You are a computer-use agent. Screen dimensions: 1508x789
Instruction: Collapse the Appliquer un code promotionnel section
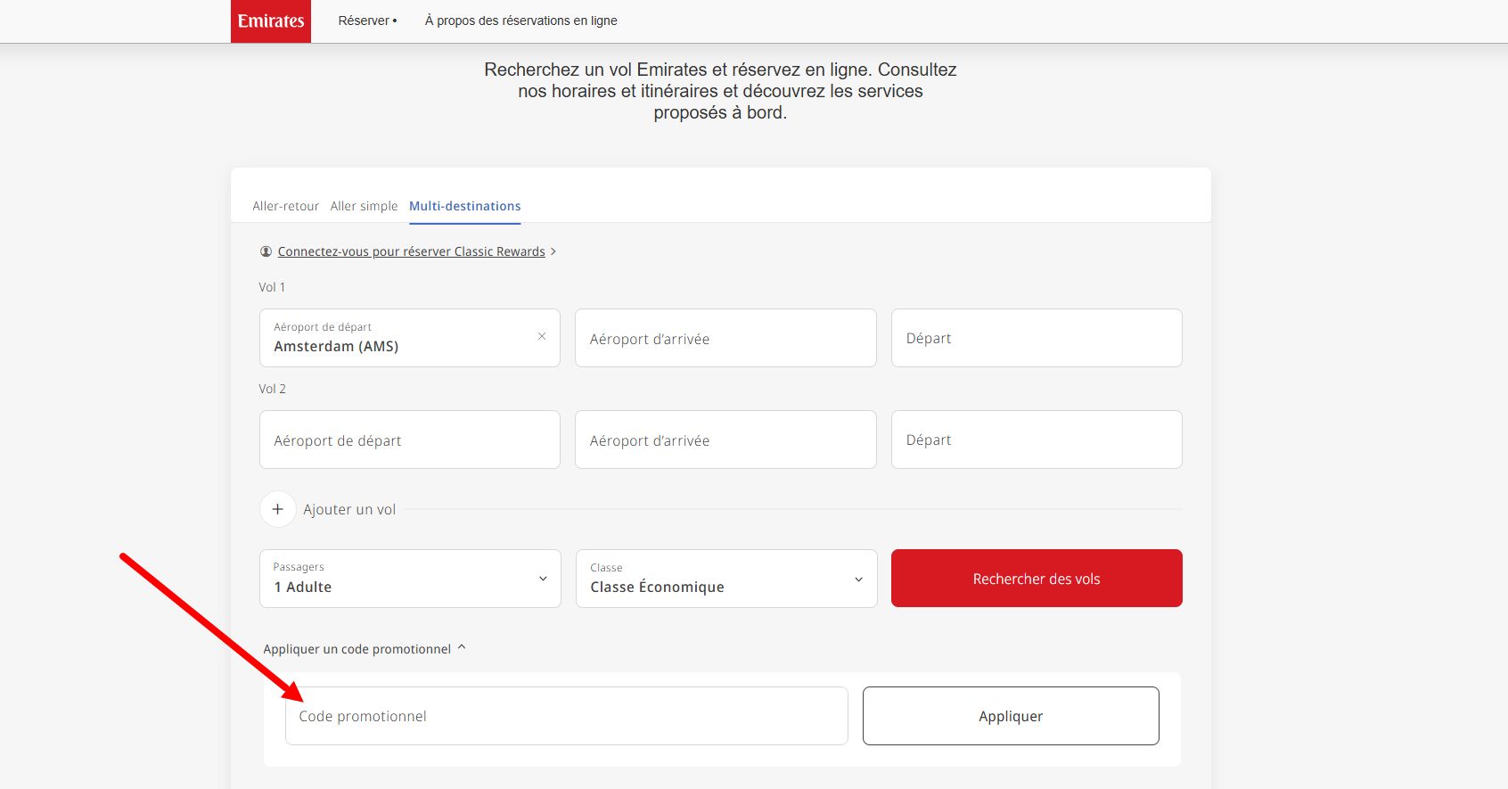(x=365, y=649)
